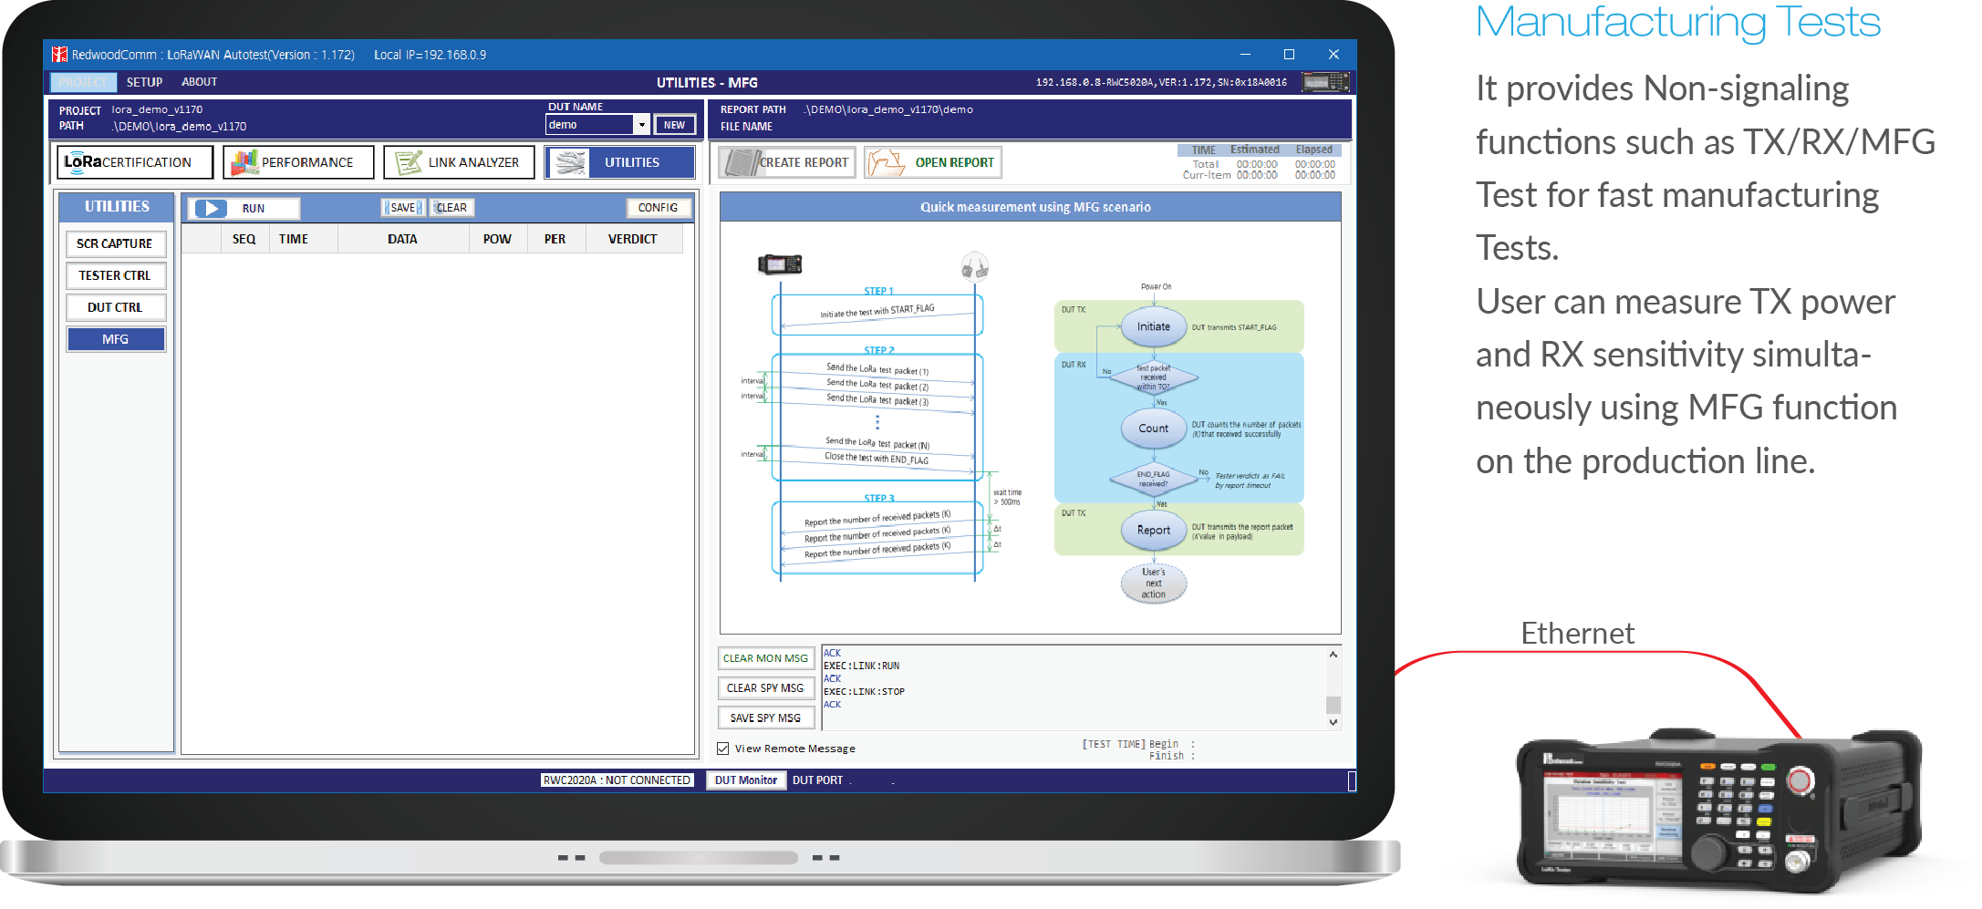Maximize the LoRaWAN Autotest window
The width and height of the screenshot is (1982, 909).
(x=1289, y=55)
